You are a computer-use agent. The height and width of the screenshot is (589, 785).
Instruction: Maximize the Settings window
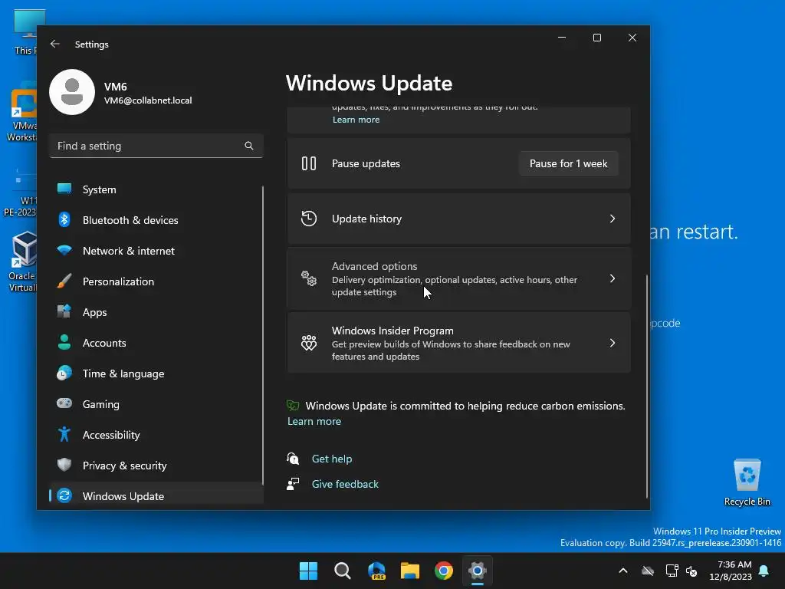click(596, 38)
